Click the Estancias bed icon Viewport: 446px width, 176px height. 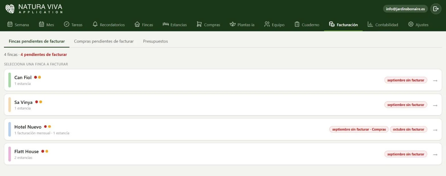click(166, 24)
